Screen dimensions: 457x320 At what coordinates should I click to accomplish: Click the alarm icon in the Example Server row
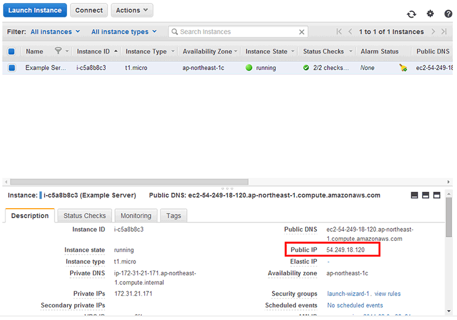(404, 68)
